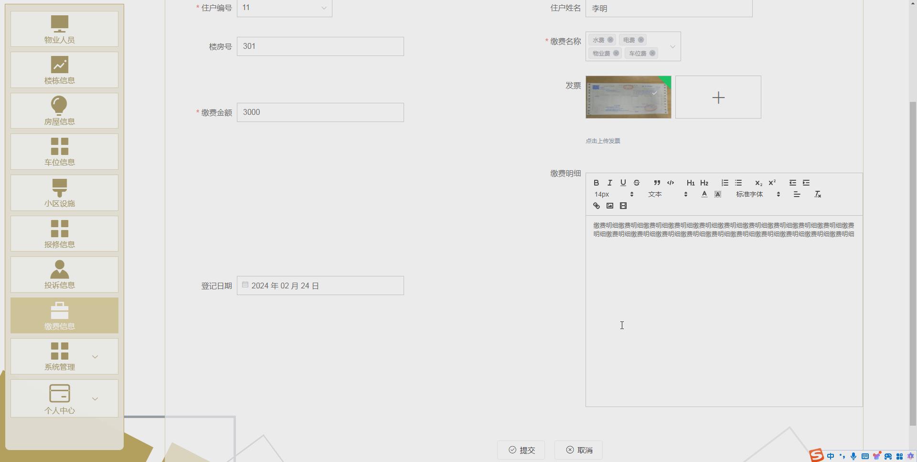Click the 提交 submit button

coord(521,450)
